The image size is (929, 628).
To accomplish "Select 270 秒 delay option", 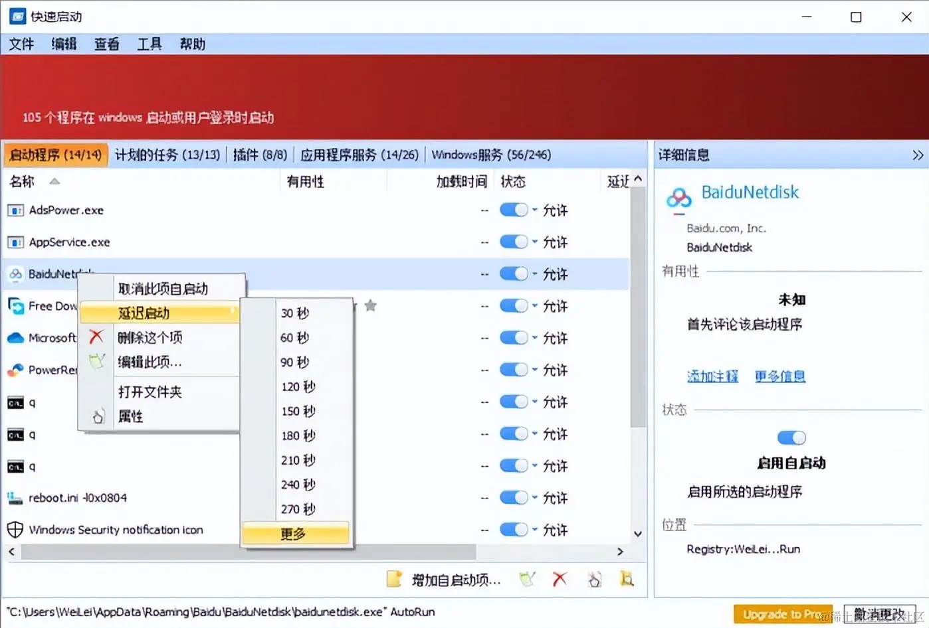I will click(296, 509).
